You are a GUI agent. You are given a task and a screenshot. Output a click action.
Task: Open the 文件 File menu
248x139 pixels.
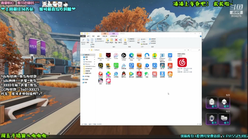coord(83,36)
